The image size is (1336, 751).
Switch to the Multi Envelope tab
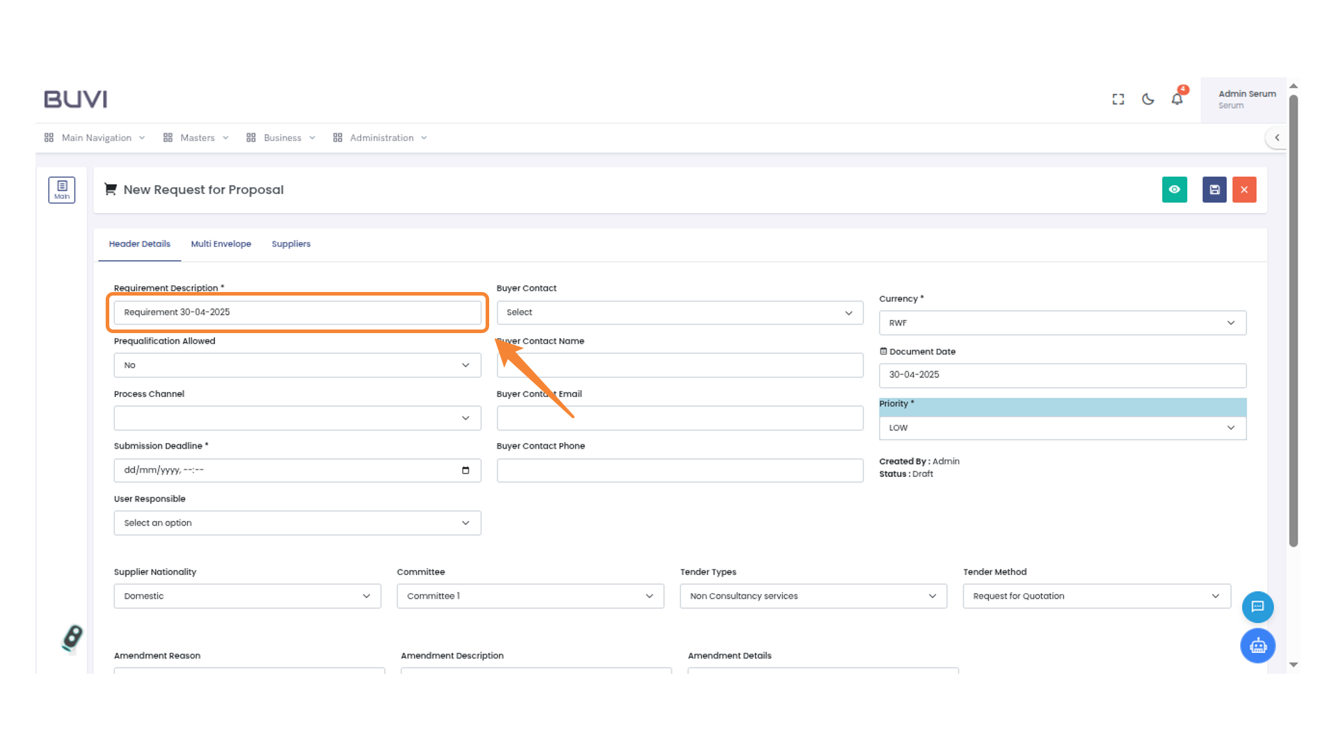pos(221,244)
